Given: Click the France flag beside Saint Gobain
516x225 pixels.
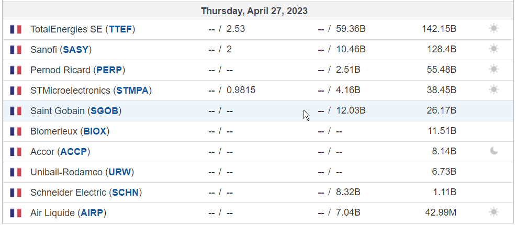Looking at the screenshot, I should click(16, 111).
